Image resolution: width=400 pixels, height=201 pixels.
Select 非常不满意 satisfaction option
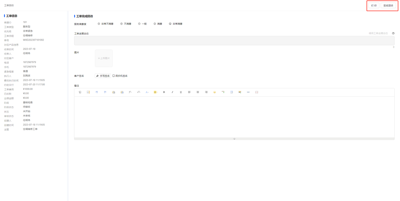click(x=106, y=24)
